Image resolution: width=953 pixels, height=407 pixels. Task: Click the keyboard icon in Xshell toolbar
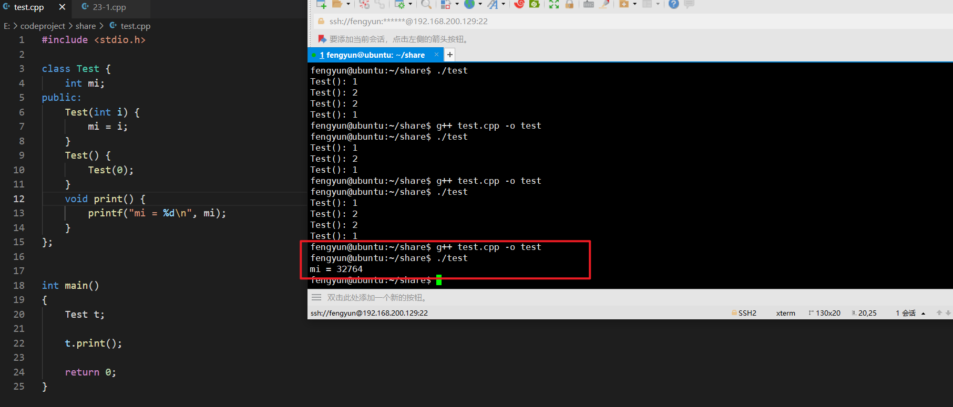pos(589,4)
